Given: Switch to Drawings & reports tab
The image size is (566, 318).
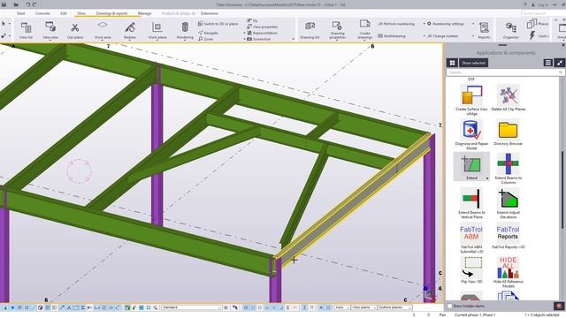Looking at the screenshot, I should (111, 13).
